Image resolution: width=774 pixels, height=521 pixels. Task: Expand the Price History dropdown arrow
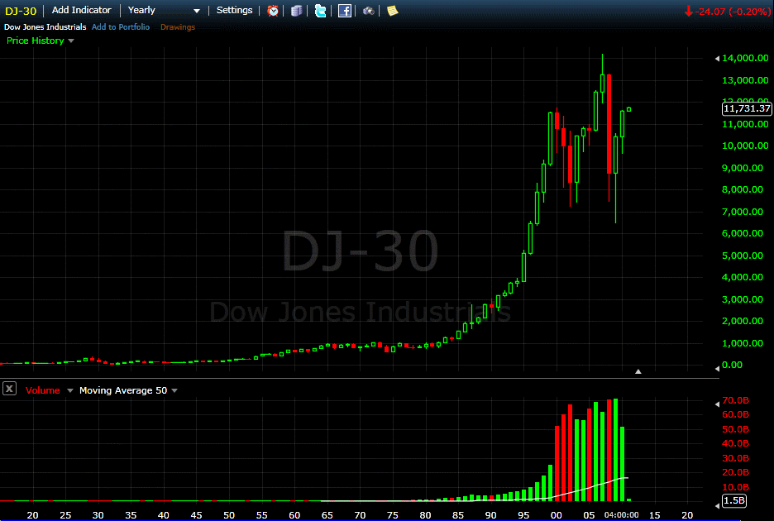[x=71, y=41]
